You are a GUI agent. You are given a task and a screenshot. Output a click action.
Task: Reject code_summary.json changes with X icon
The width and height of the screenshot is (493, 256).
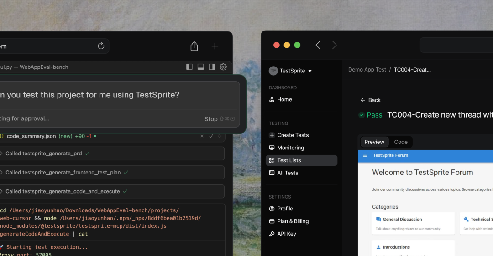[202, 136]
